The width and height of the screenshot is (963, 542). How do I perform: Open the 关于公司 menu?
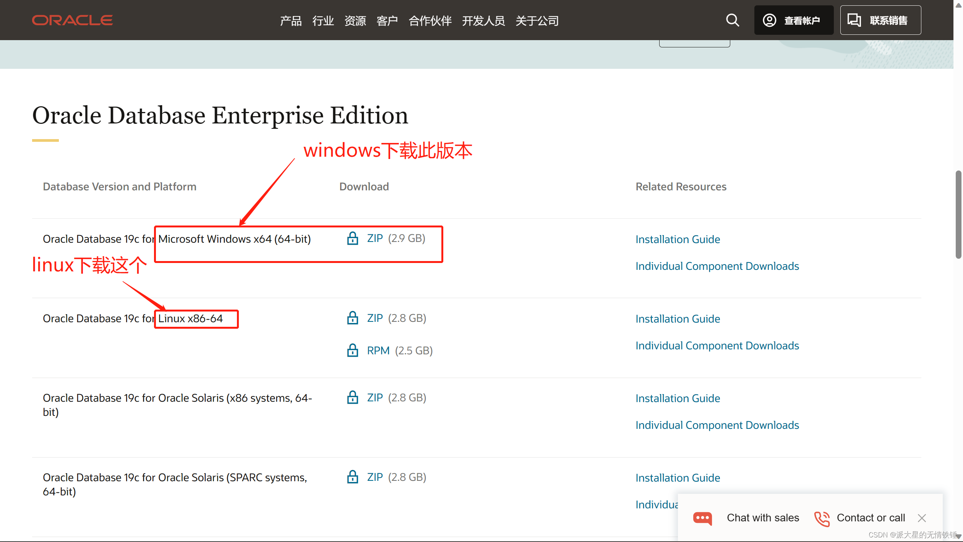(x=537, y=21)
